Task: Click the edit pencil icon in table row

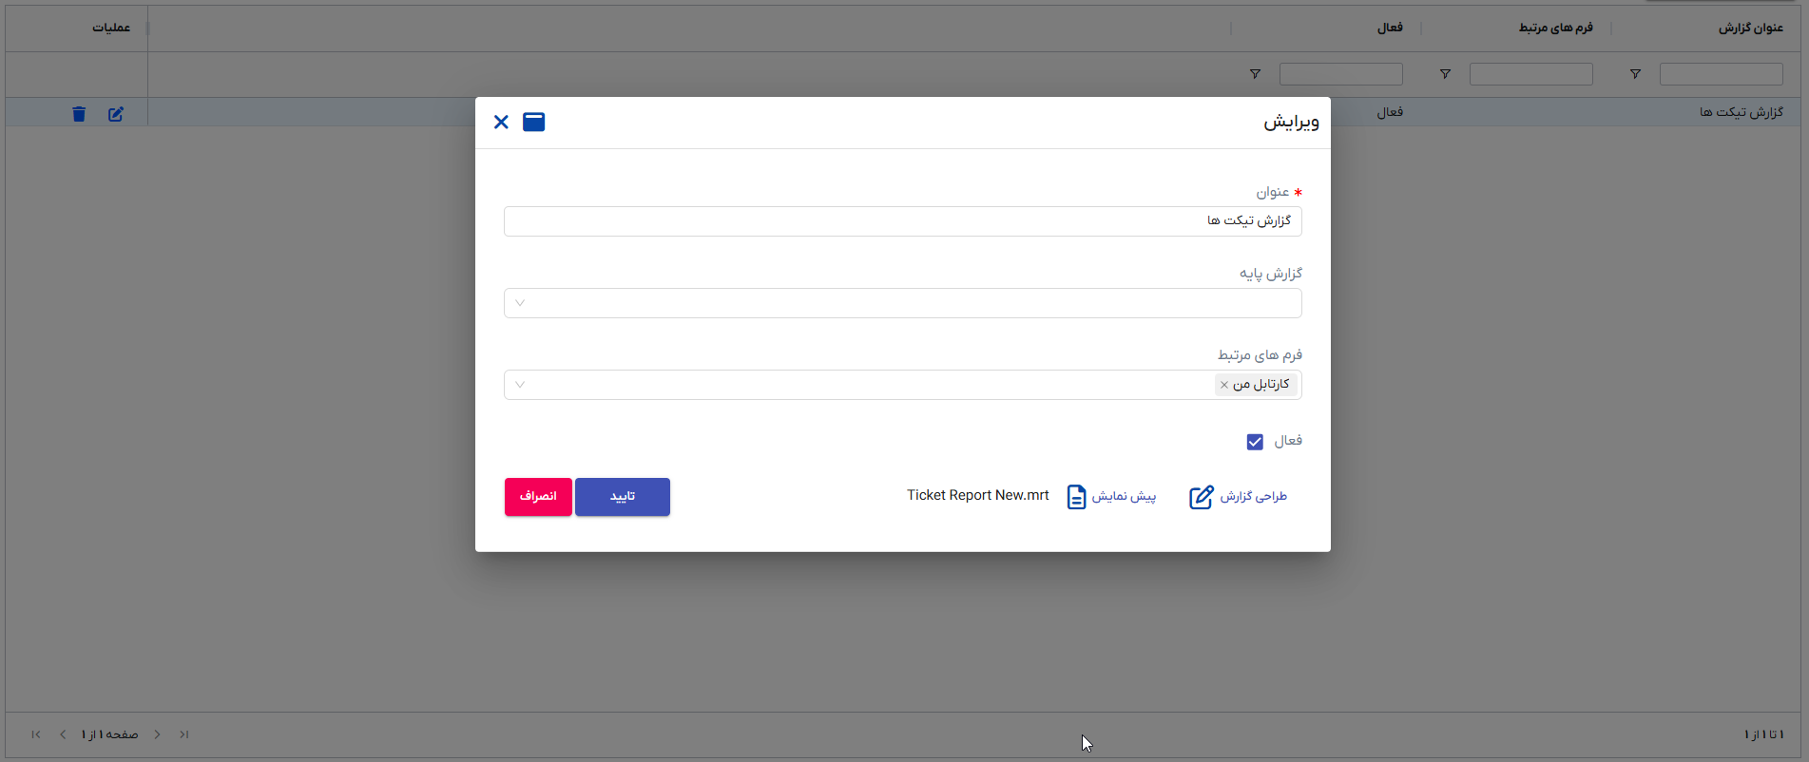Action: (115, 114)
